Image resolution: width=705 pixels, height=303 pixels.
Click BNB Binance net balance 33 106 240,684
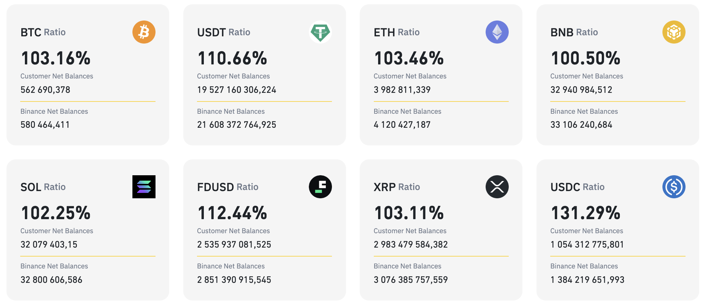pos(581,125)
